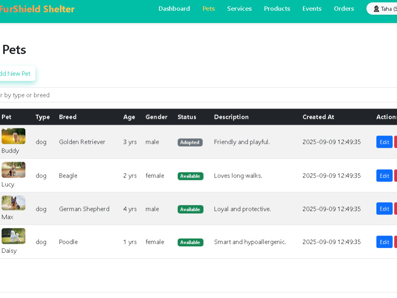Click the Created At column header
This screenshot has width=397, height=298.
click(x=318, y=117)
